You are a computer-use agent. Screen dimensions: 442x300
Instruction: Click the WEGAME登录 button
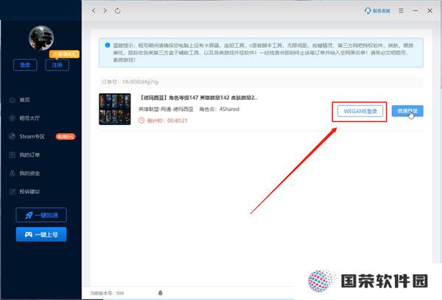point(360,111)
